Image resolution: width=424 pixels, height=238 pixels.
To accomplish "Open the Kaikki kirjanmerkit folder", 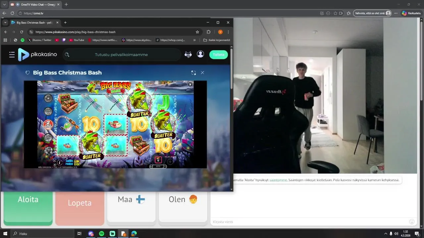I will [217, 40].
